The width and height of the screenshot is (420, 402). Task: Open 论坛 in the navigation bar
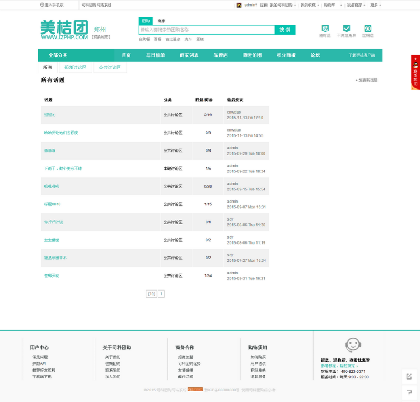[x=315, y=55]
